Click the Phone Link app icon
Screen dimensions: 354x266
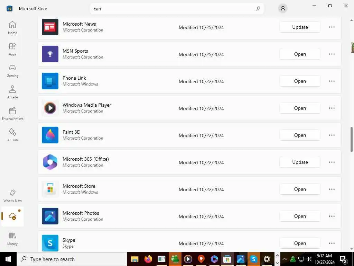pyautogui.click(x=50, y=81)
